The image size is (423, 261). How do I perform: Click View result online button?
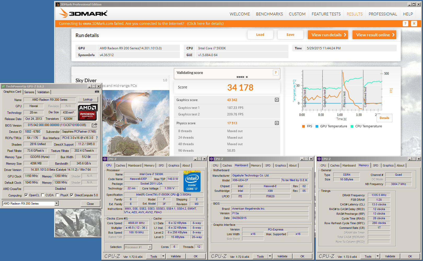374,35
